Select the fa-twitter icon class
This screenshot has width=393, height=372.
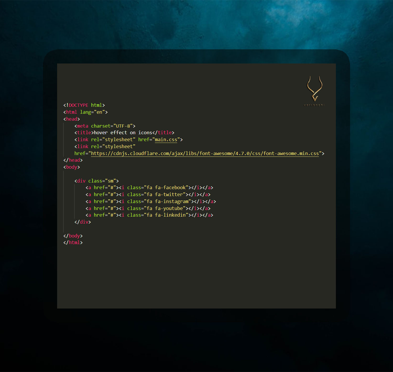[169, 194]
